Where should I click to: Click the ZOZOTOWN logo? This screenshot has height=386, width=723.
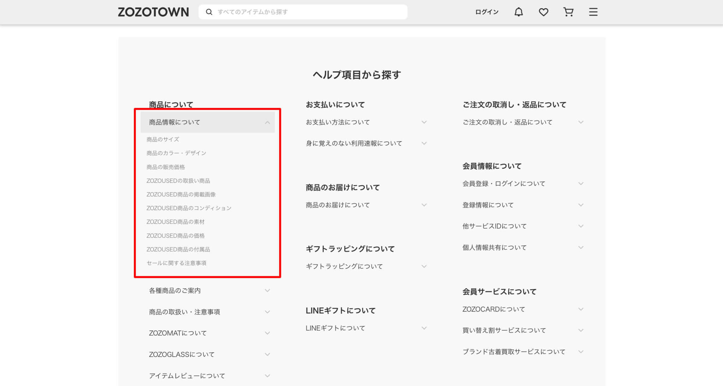[153, 12]
